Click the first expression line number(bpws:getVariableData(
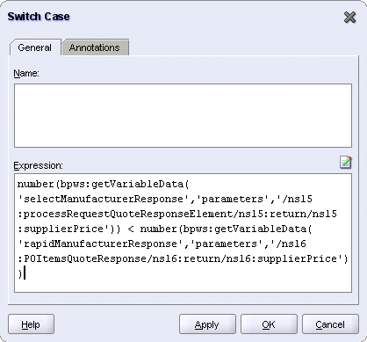This screenshot has width=367, height=342. click(x=104, y=184)
